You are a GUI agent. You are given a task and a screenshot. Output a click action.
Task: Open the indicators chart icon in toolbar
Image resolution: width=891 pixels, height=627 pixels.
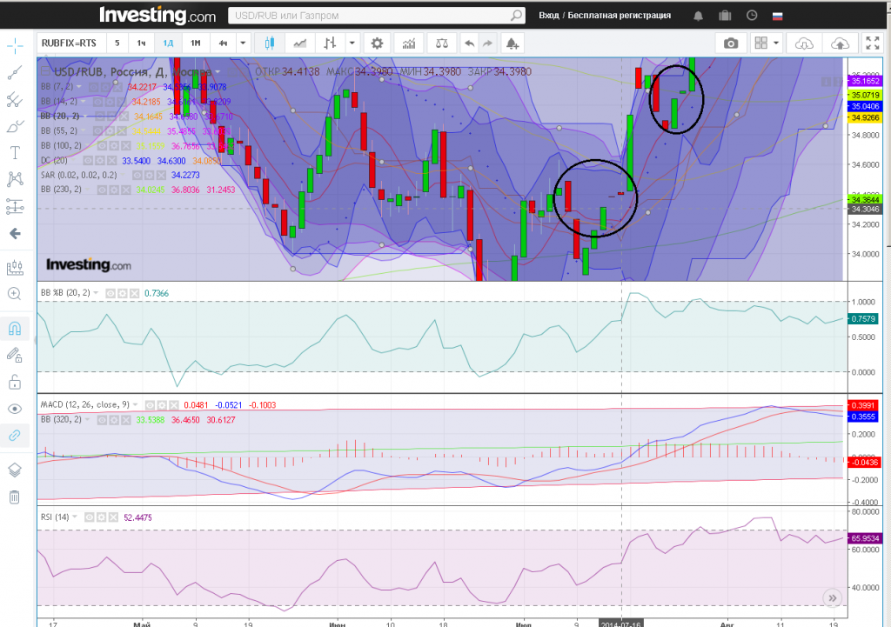409,43
